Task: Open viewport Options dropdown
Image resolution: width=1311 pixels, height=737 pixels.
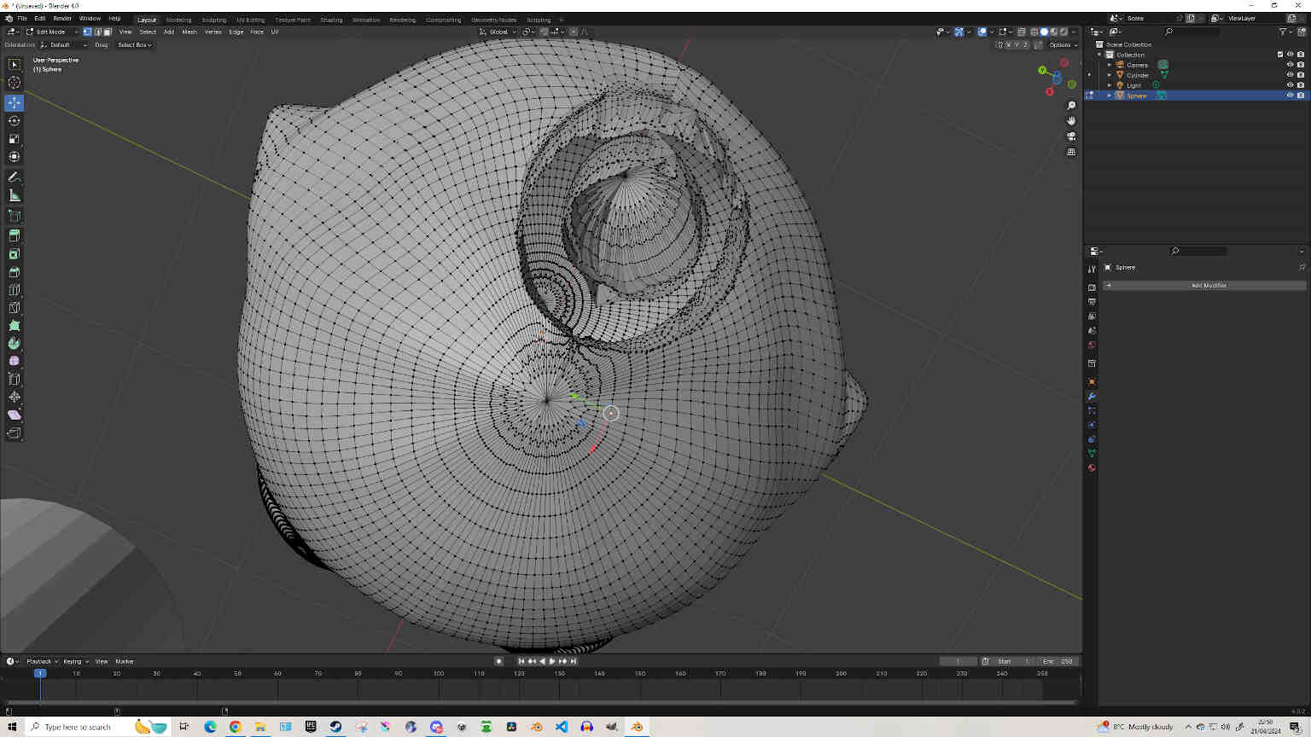Action: 1063,44
